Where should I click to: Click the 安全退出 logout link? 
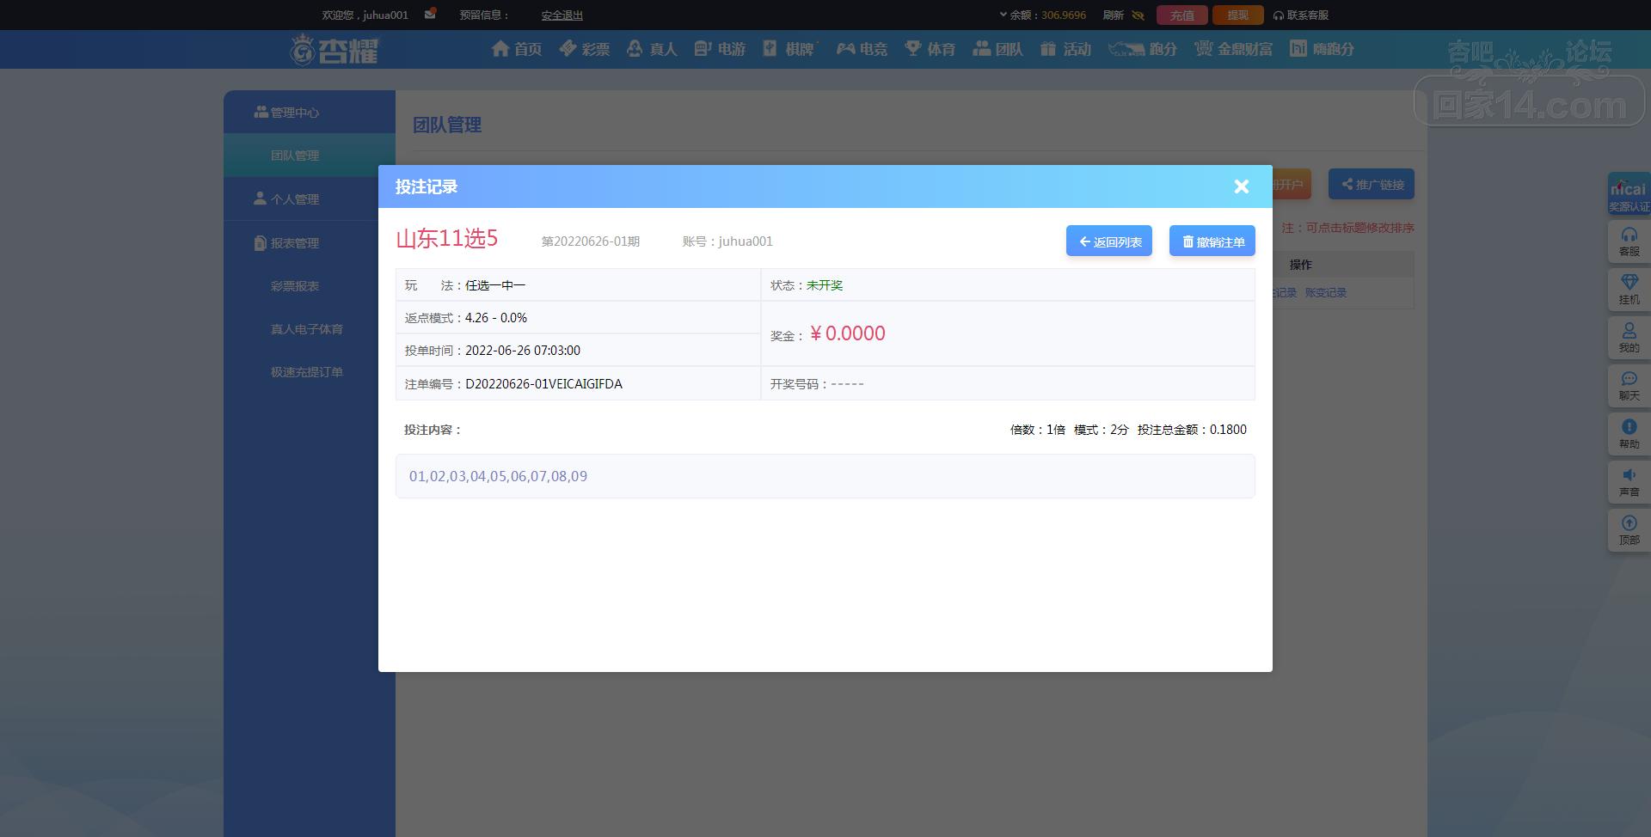(562, 15)
